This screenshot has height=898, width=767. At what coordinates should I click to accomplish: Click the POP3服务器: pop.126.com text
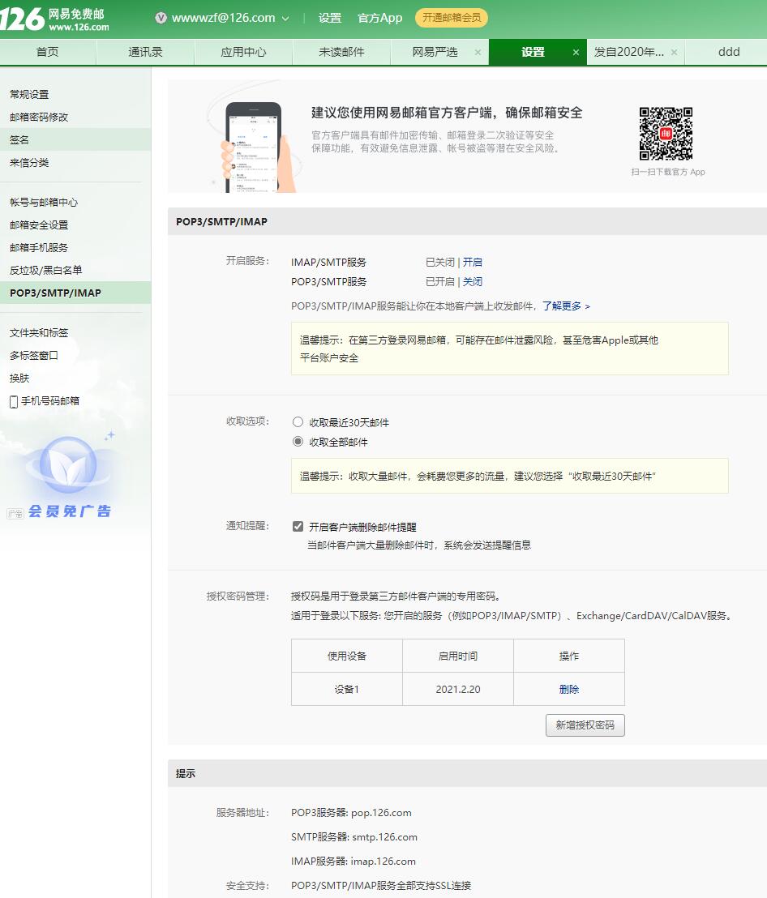351,813
